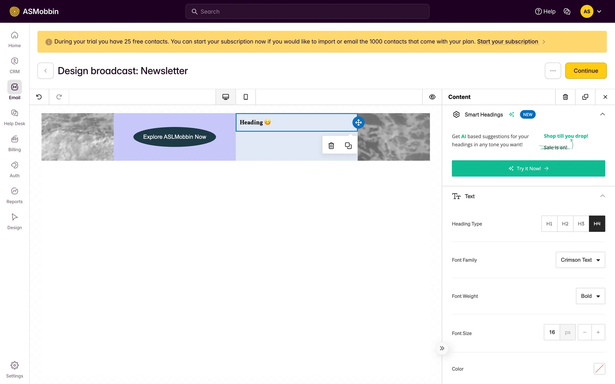Open the Font Weight Bold dropdown
Viewport: 615px width, 384px height.
(590, 296)
